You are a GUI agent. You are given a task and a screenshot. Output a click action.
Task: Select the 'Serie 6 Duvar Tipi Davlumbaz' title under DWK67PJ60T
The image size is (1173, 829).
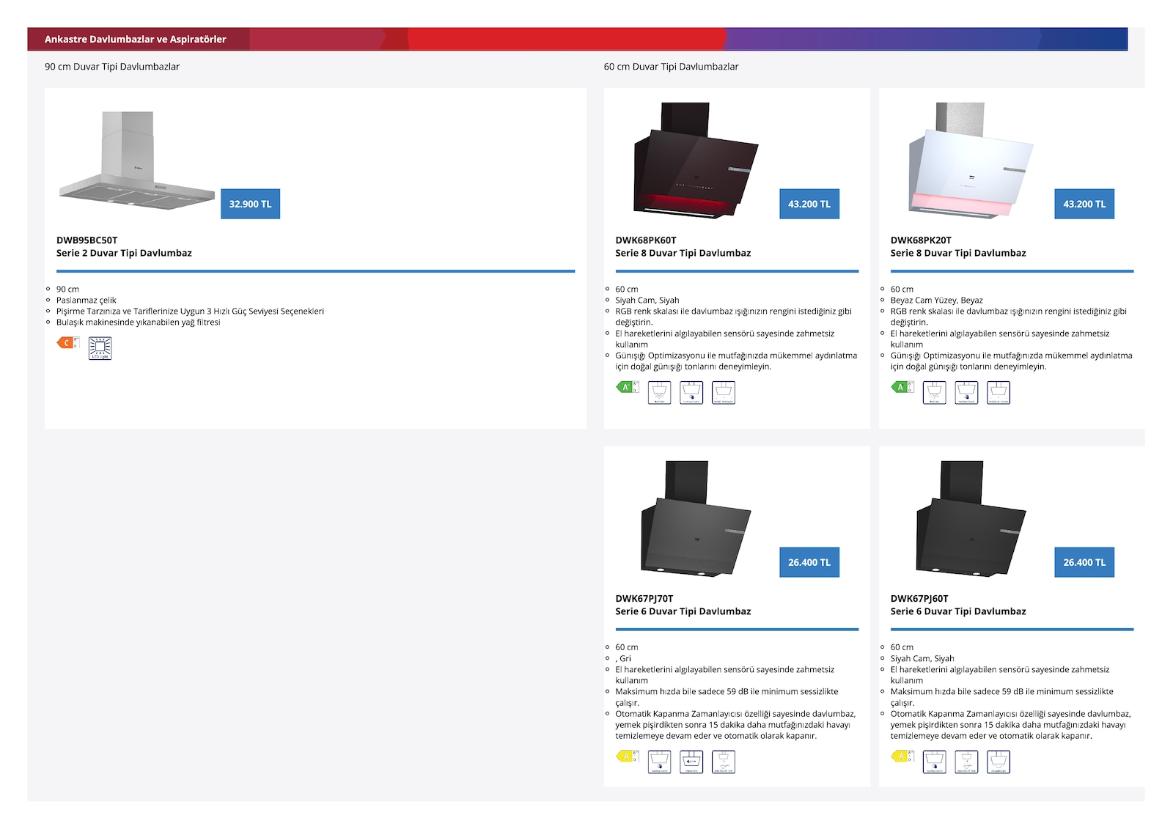point(958,611)
